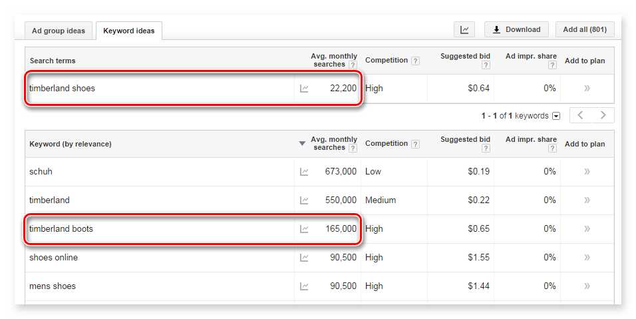Click the 673,000 searches value
The image size is (636, 319).
click(x=341, y=172)
